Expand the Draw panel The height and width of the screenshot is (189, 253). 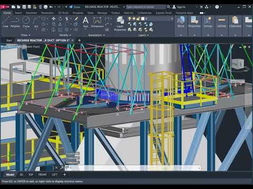[x=26, y=35]
